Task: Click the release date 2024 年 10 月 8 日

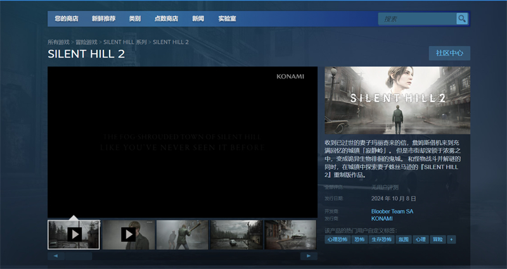Action: click(x=394, y=199)
